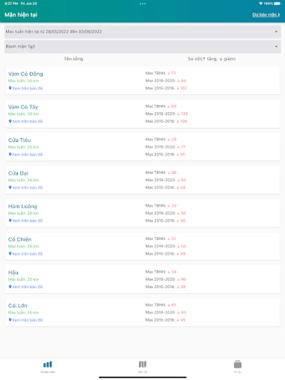View Cổ Chiên on the map
Viewport: 285px width, 380px height.
pyautogui.click(x=27, y=254)
